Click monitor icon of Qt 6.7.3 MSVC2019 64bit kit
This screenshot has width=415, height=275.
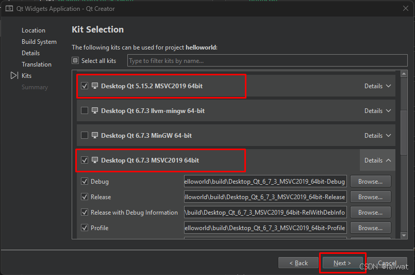(x=95, y=160)
